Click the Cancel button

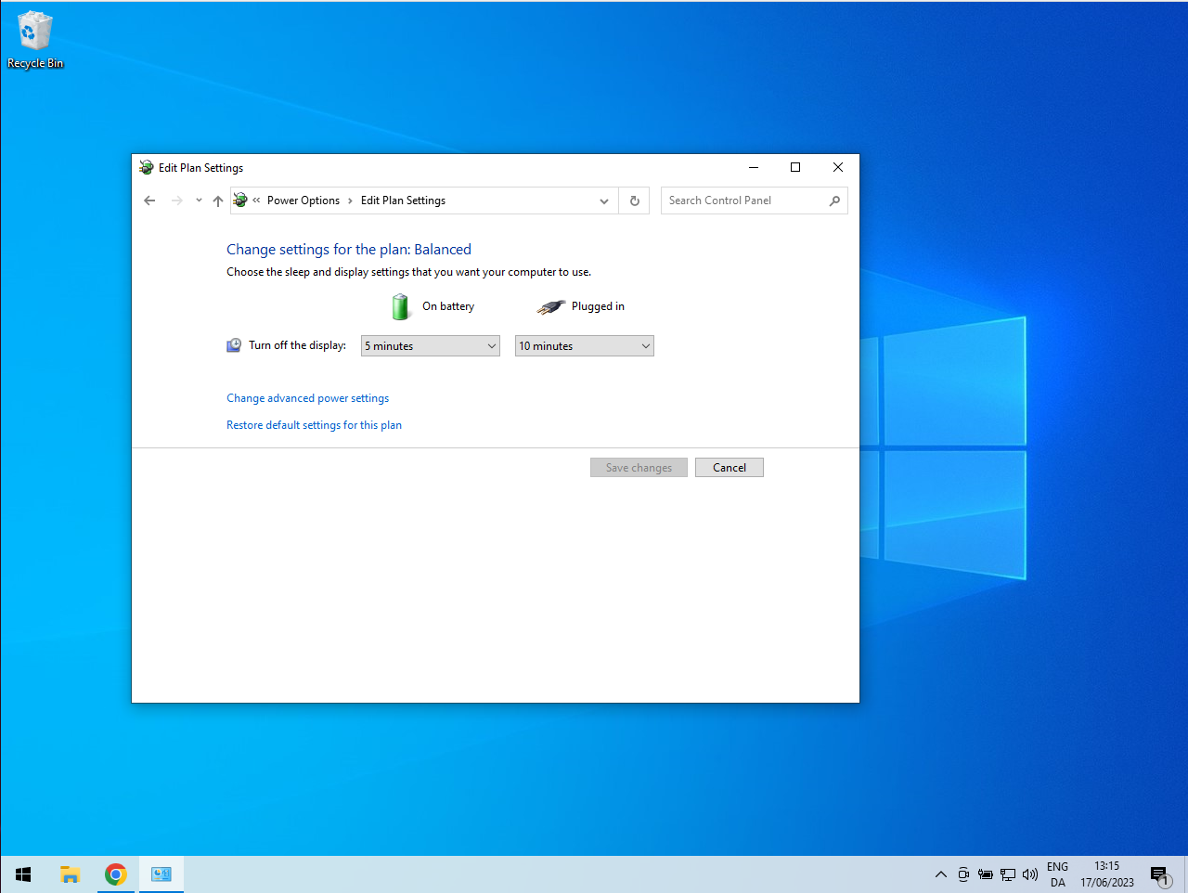[729, 468]
